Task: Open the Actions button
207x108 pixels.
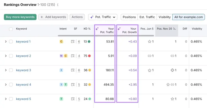Action: (77, 17)
